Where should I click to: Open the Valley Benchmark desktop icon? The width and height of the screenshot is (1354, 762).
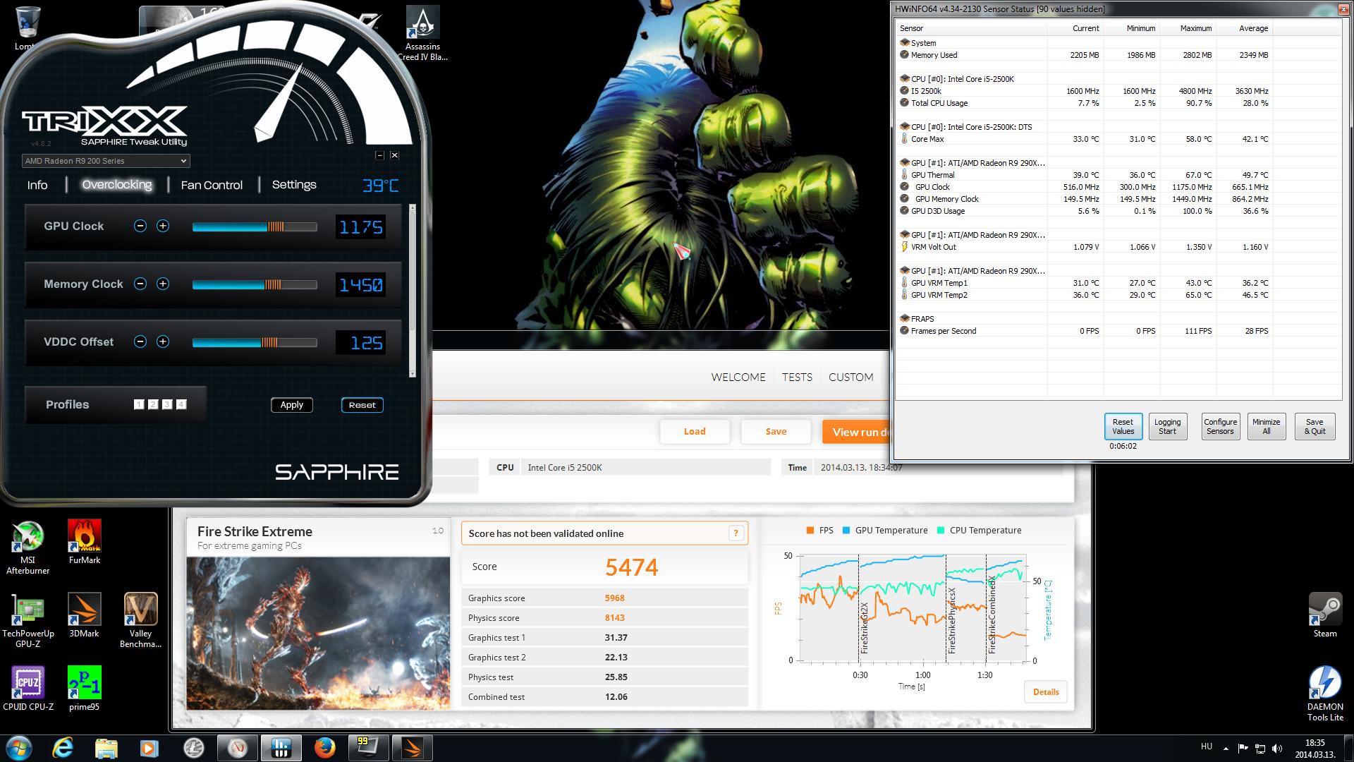tap(140, 621)
